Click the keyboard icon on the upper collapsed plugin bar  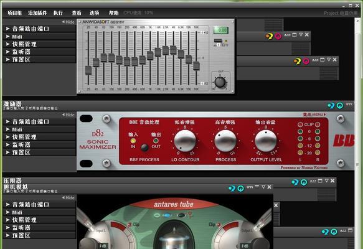pyautogui.click(x=287, y=35)
